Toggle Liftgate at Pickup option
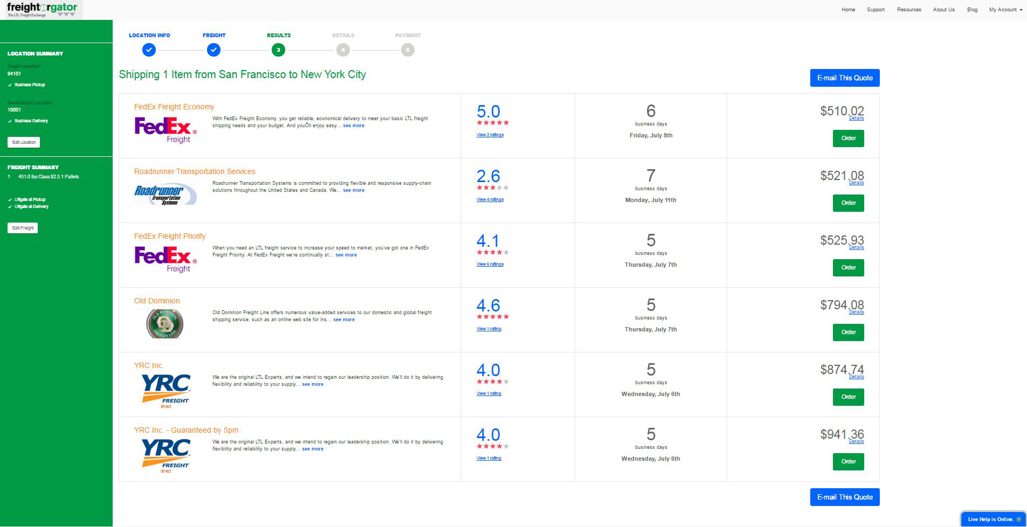The width and height of the screenshot is (1027, 527). [28, 199]
